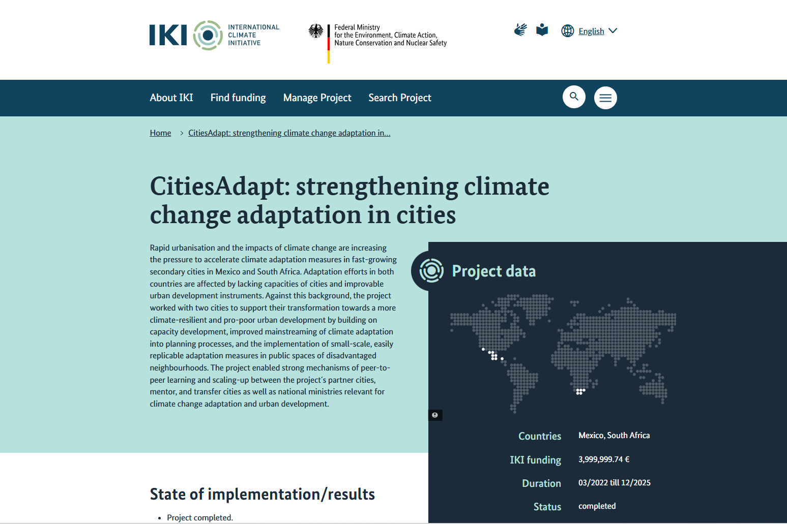Click the 'Project data' heading

(x=494, y=271)
